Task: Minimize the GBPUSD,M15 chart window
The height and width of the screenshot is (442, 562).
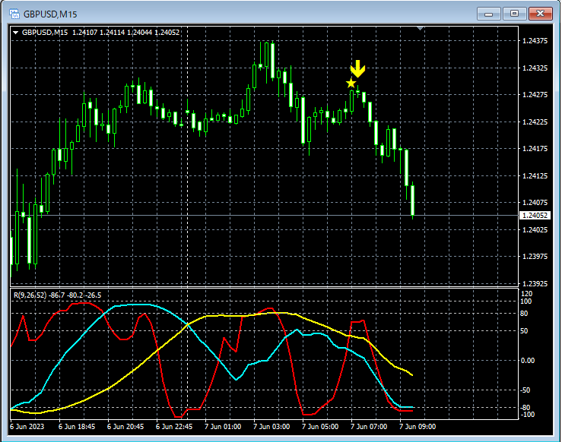Action: tap(487, 13)
